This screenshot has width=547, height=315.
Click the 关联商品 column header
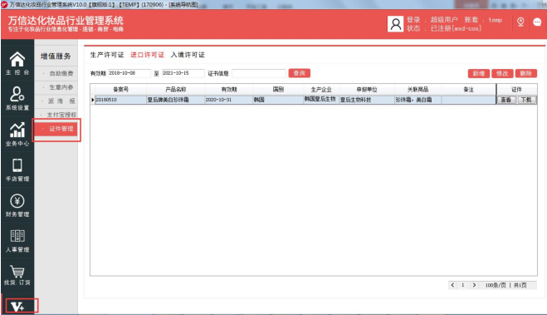(418, 90)
